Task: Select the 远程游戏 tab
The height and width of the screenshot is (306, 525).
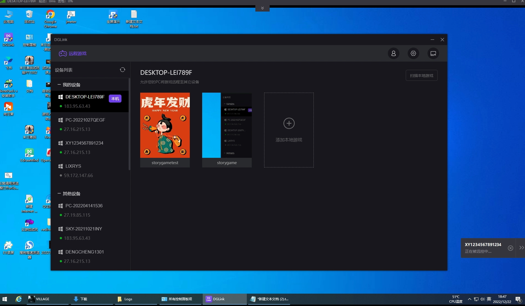Action: pyautogui.click(x=73, y=53)
